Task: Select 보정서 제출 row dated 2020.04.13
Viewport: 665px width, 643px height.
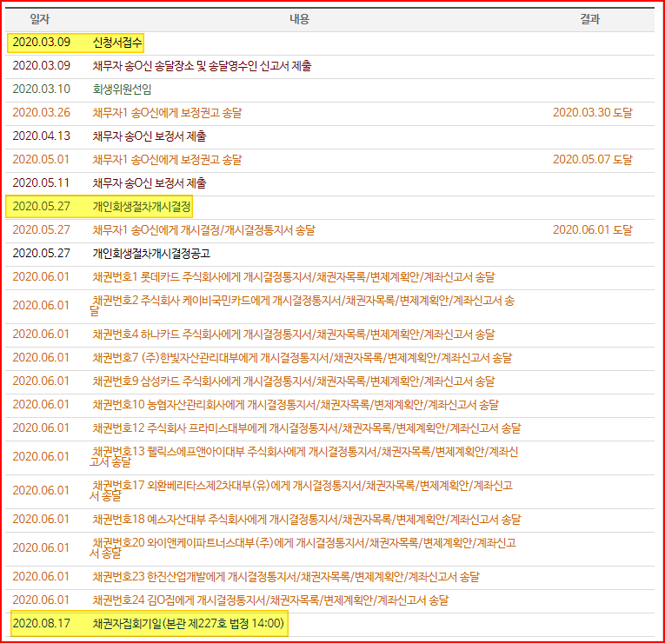Action: pyautogui.click(x=330, y=136)
